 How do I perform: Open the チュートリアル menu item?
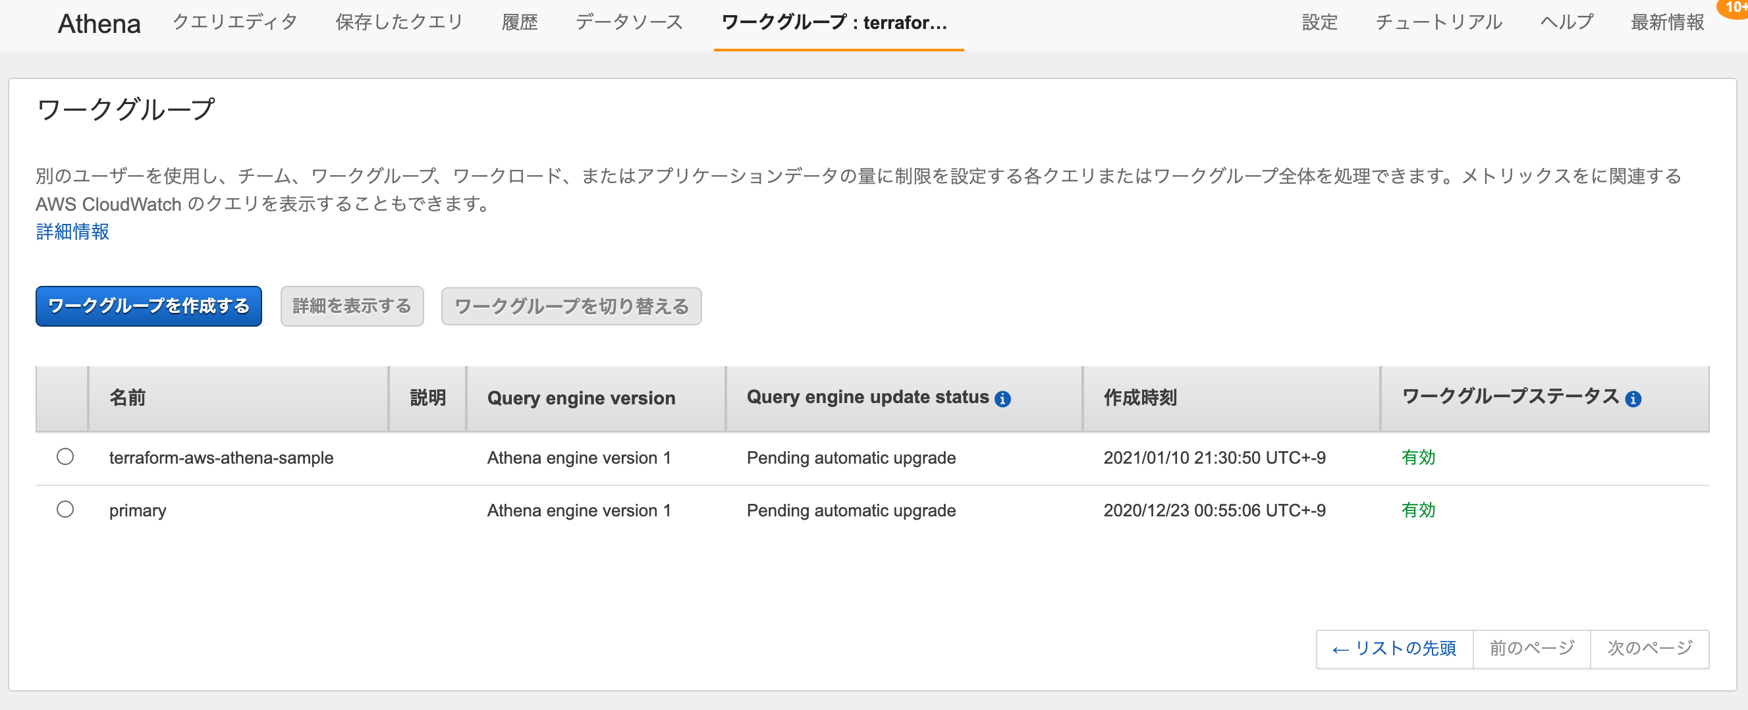[x=1438, y=22]
